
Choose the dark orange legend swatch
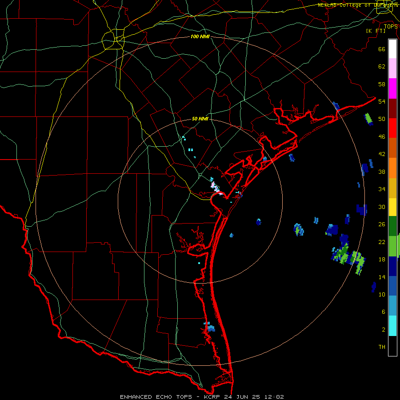pos(392,148)
